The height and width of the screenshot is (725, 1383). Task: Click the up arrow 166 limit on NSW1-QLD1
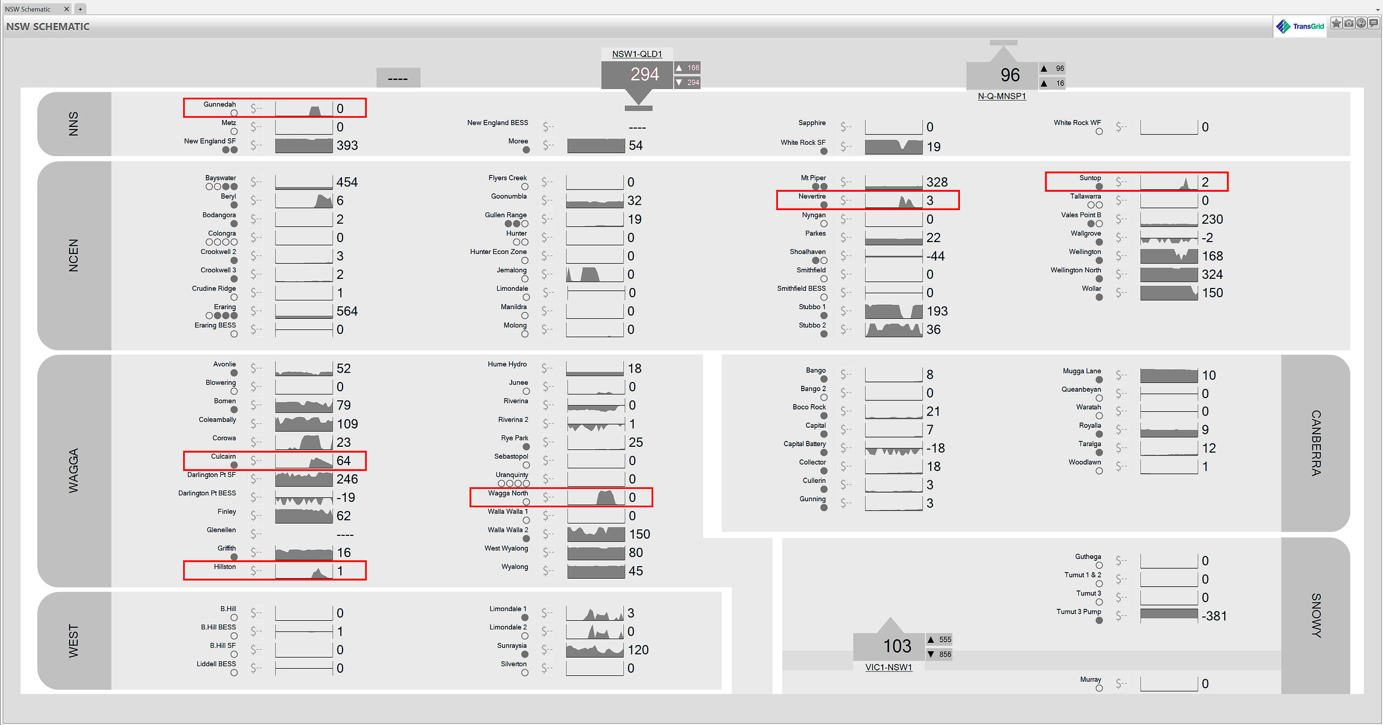point(687,68)
